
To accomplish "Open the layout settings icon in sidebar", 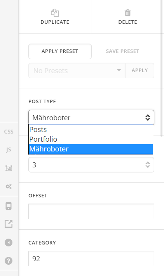I will (9, 168).
